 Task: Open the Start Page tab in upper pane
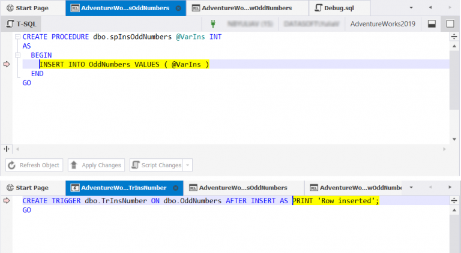[x=32, y=8]
